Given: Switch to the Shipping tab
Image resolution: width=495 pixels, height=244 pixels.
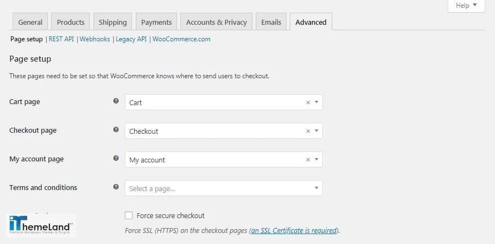Looking at the screenshot, I should pyautogui.click(x=113, y=22).
